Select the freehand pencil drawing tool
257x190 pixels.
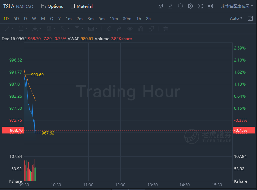[x=109, y=29]
